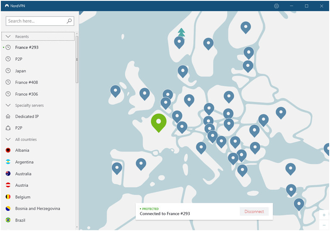Click the server list scrollbar thumb
The image size is (330, 231).
[77, 60]
